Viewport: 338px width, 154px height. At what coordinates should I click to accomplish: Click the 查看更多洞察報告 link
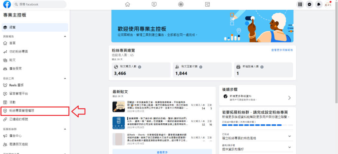(282, 50)
